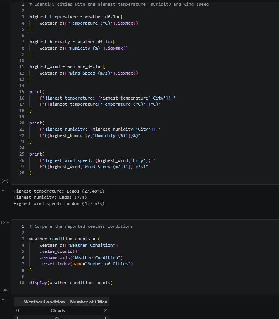Click the Humidity (%) idxmax line
279x319 pixels.
tap(84, 48)
